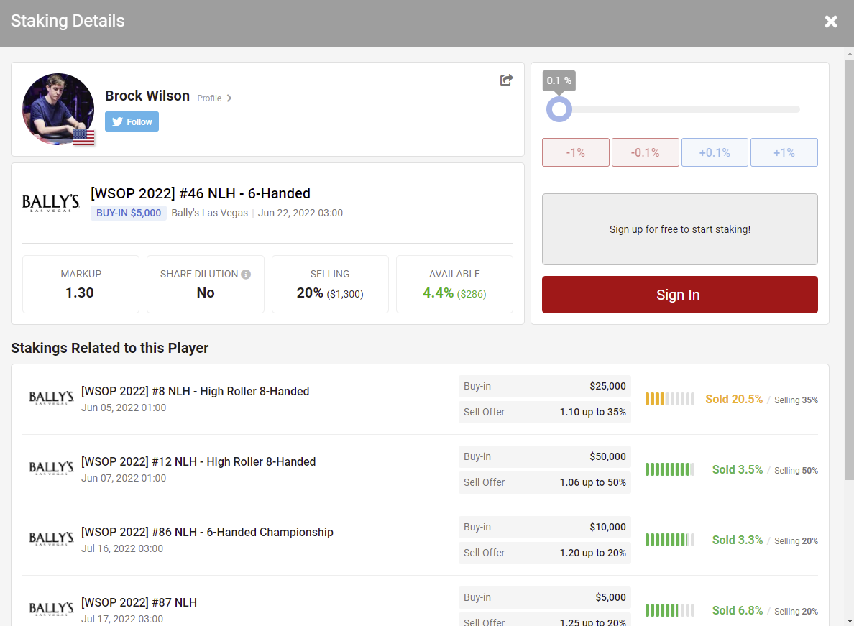This screenshot has width=854, height=626.
Task: Increase stake by 0.1%
Action: [715, 152]
